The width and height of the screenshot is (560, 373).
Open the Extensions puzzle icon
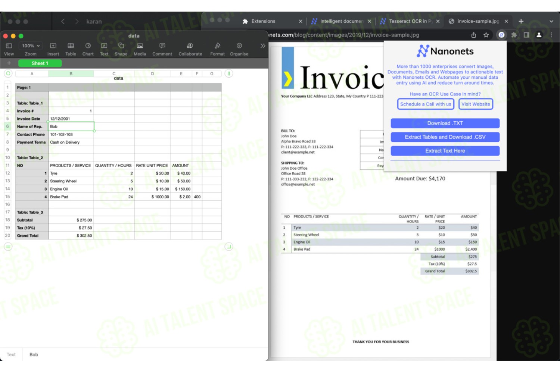coord(514,35)
